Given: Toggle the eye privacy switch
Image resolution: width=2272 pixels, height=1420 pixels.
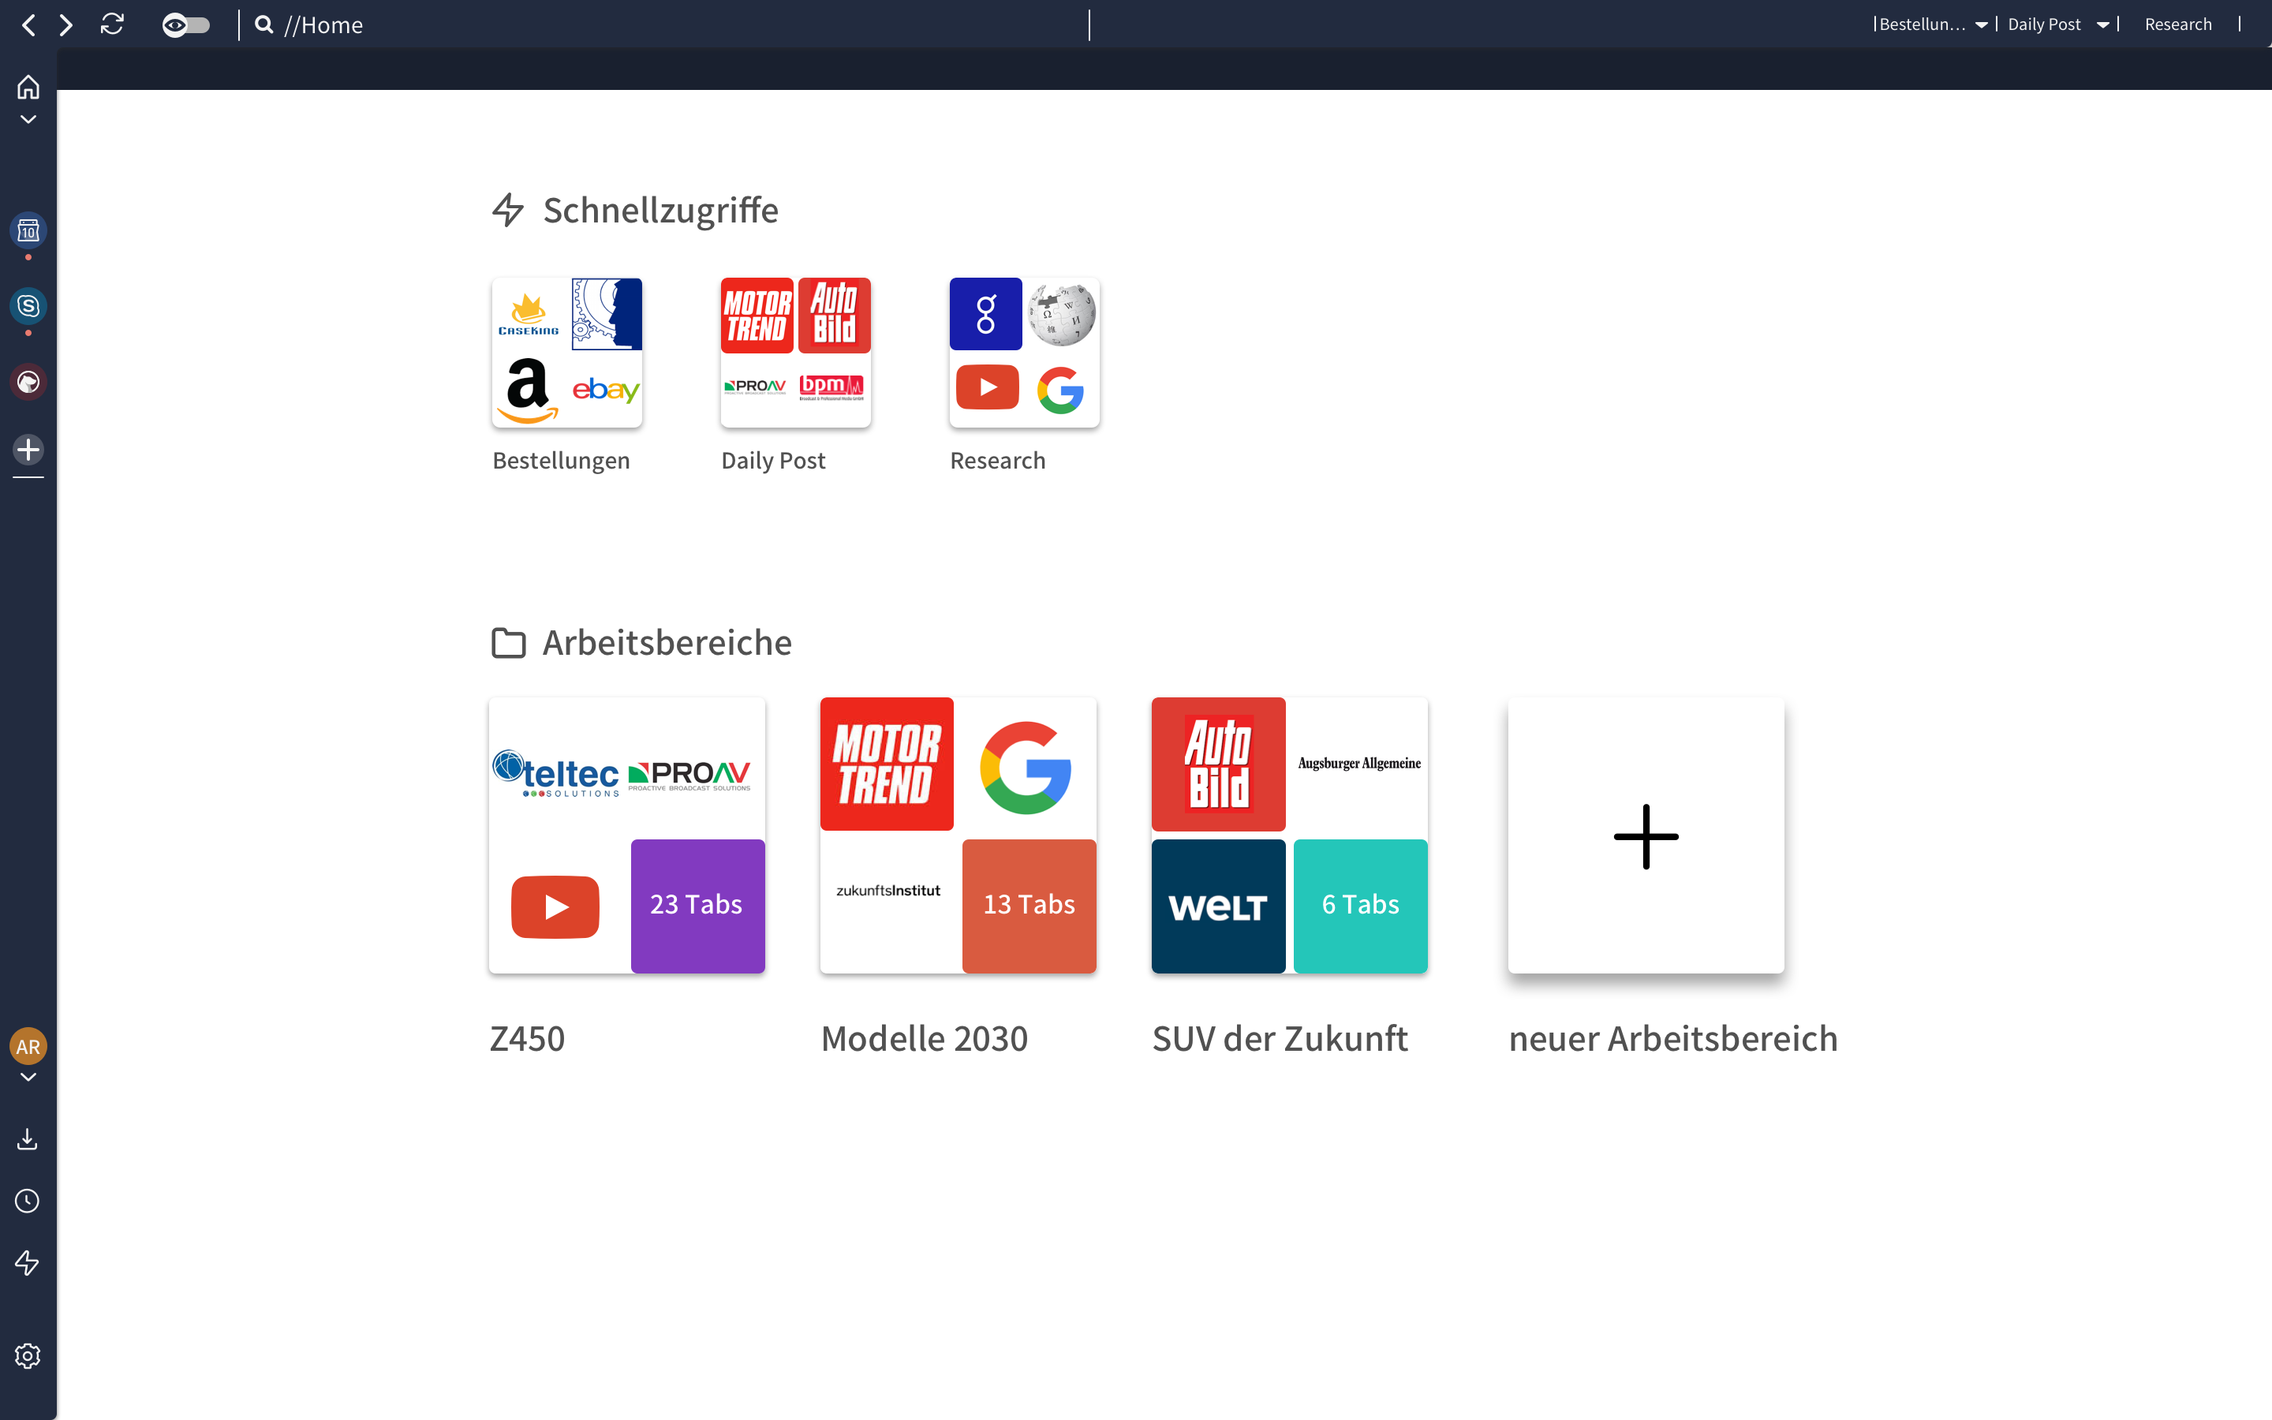Looking at the screenshot, I should pos(186,25).
